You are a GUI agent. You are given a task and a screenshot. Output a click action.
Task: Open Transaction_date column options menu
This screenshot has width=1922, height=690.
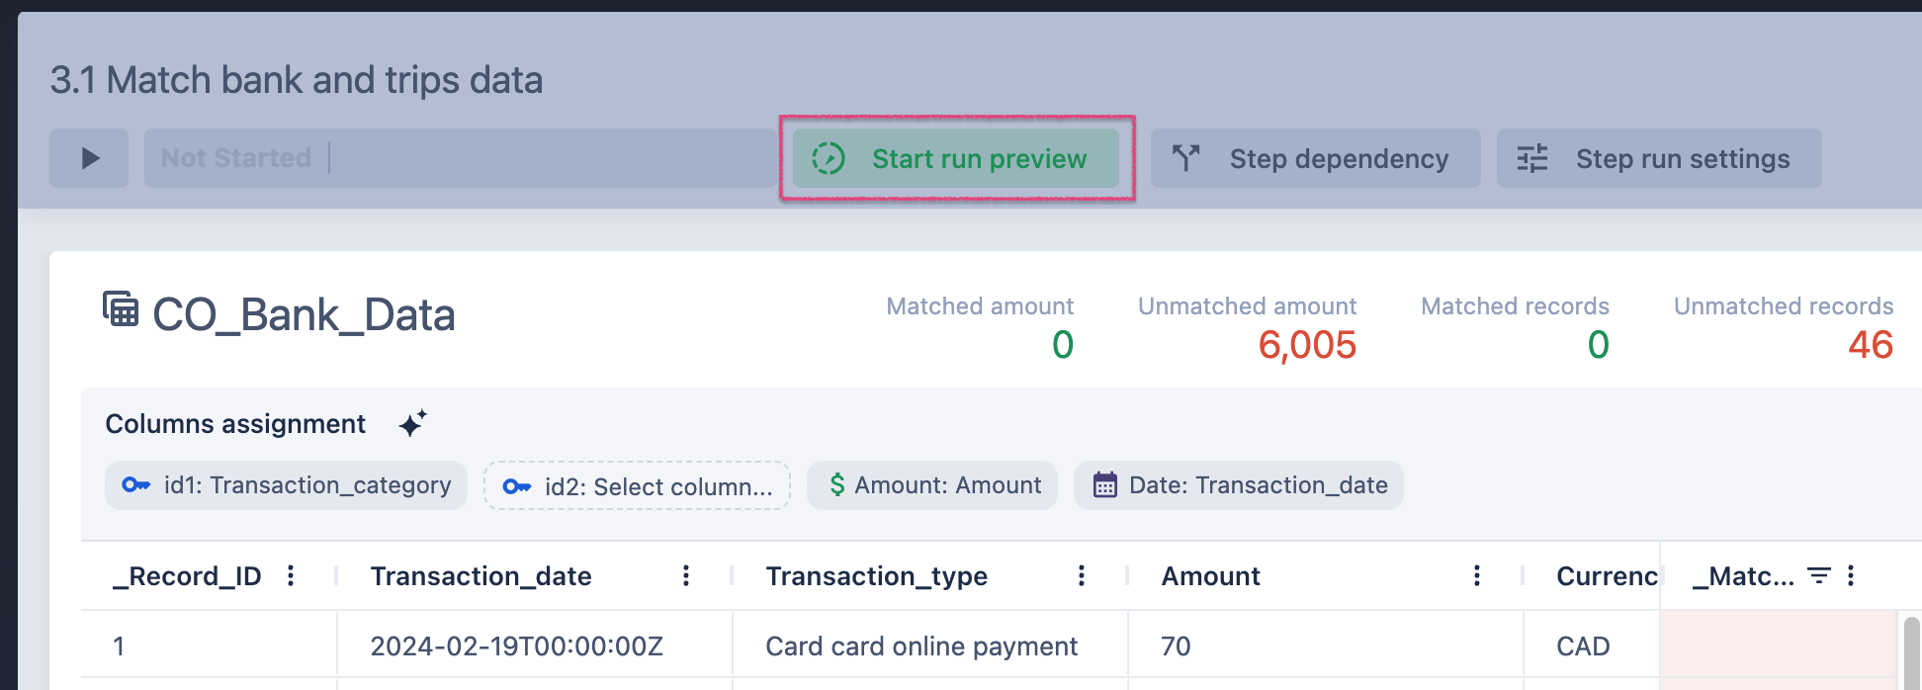pyautogui.click(x=686, y=575)
